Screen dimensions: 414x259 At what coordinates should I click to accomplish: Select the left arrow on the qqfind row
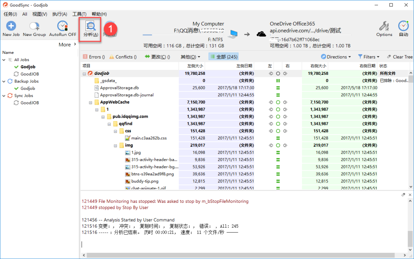click(271, 124)
